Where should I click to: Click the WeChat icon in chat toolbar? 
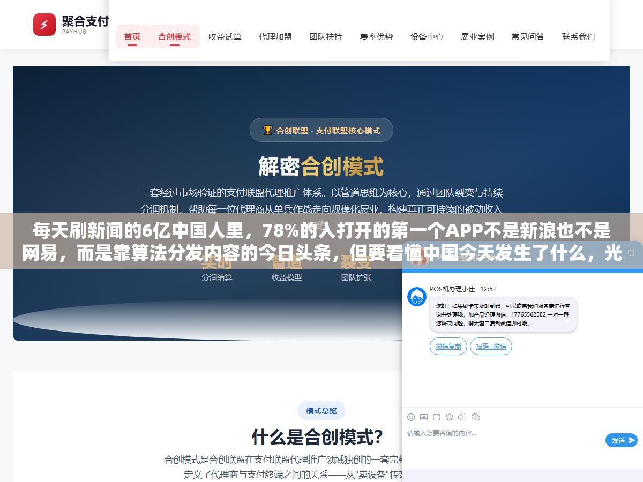pos(476,417)
